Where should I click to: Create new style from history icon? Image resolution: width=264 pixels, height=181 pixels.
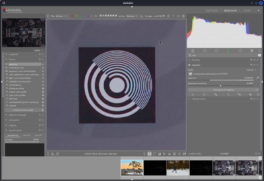(43, 110)
